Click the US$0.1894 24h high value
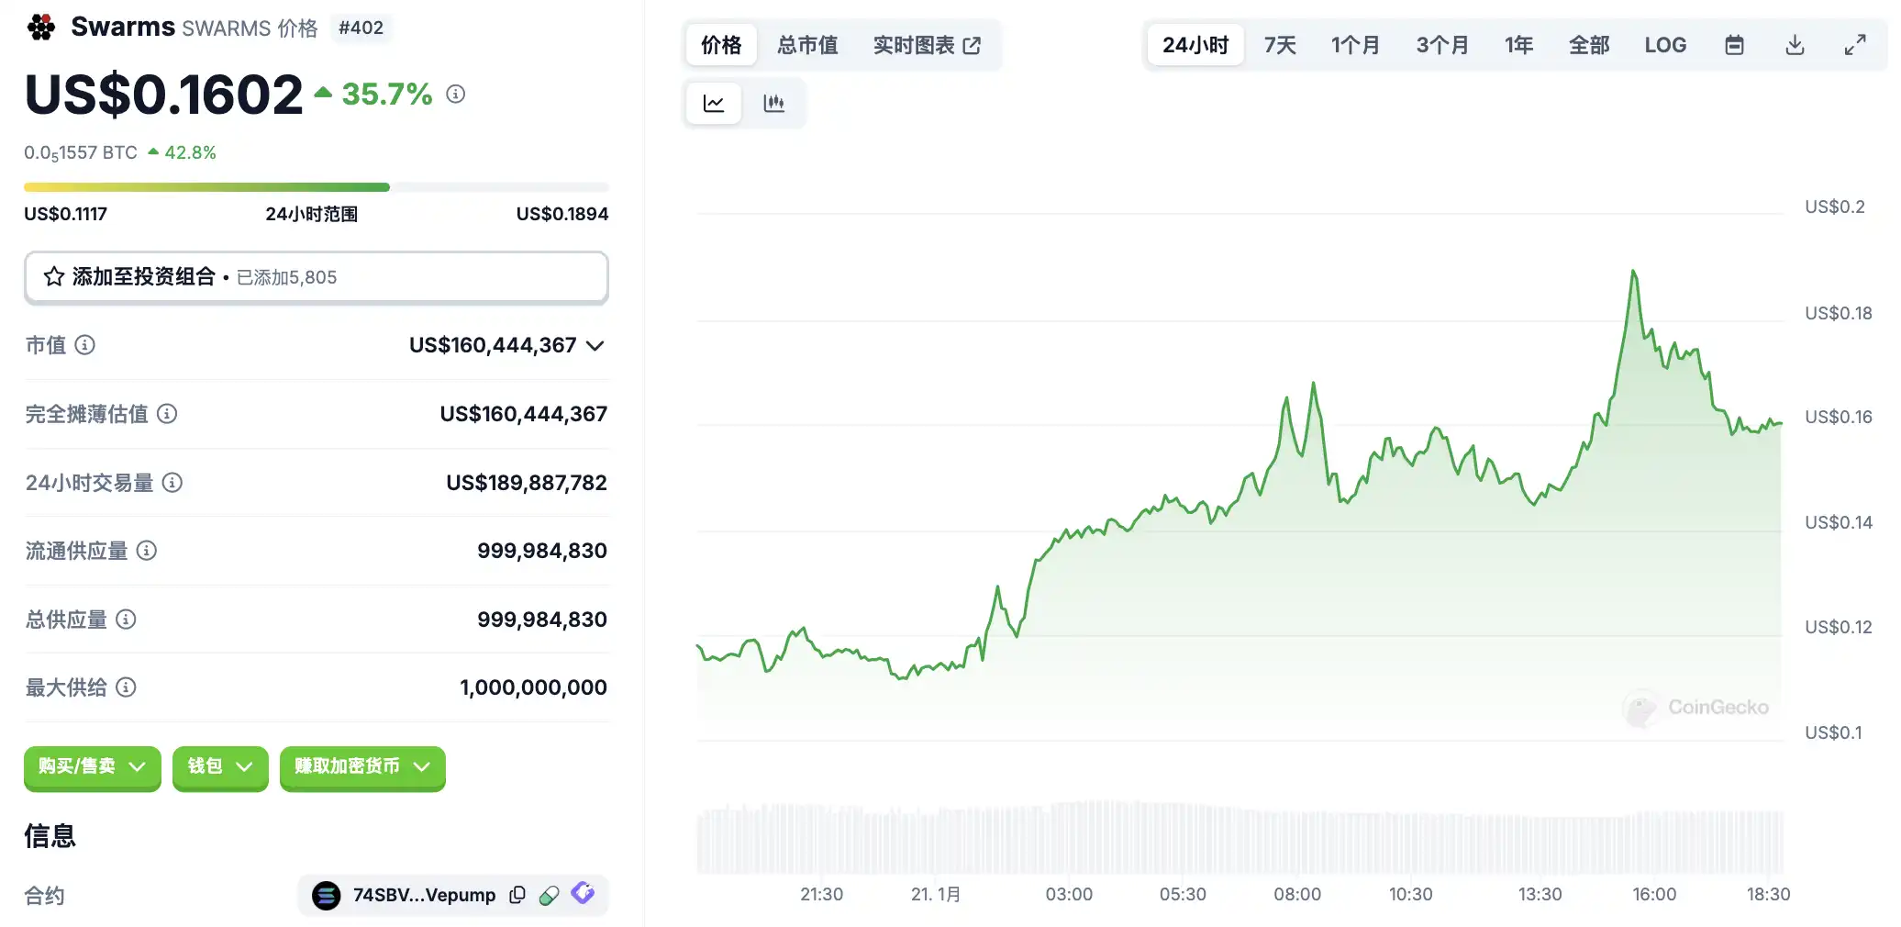 562,214
